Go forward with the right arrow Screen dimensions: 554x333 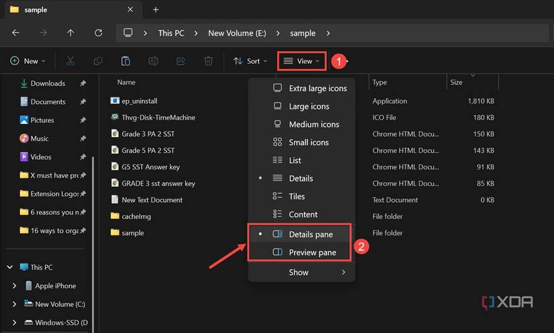point(43,33)
